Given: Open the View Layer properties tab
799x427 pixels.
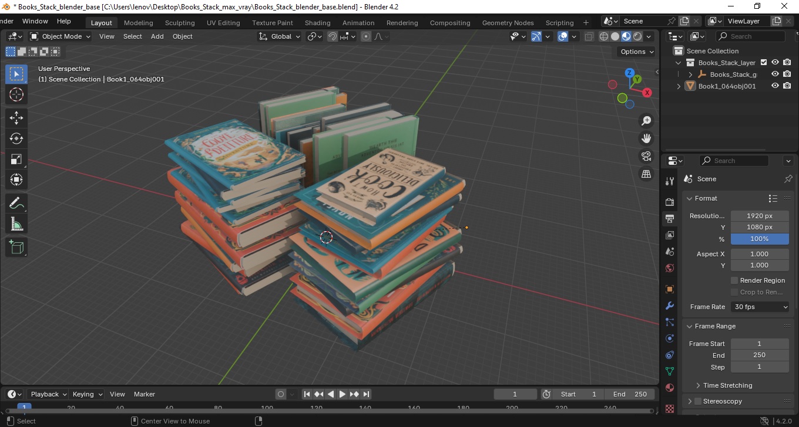Looking at the screenshot, I should pos(670,235).
